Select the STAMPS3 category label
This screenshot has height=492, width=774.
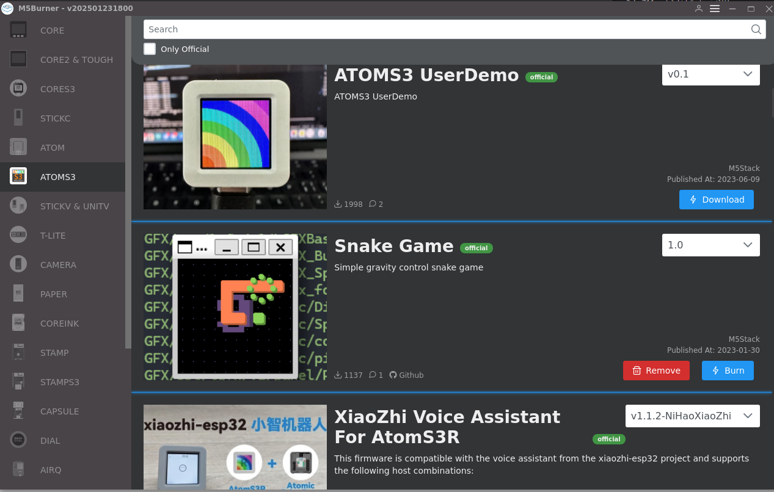click(x=60, y=382)
